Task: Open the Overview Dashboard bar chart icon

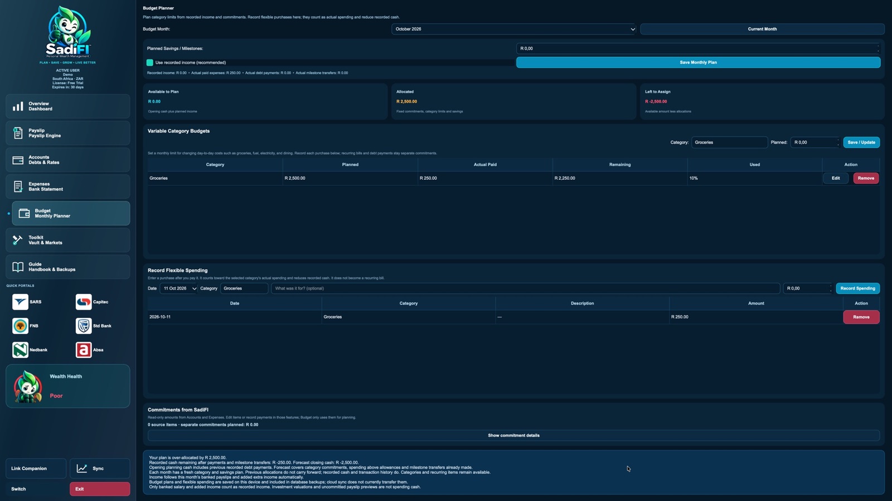Action: point(18,106)
